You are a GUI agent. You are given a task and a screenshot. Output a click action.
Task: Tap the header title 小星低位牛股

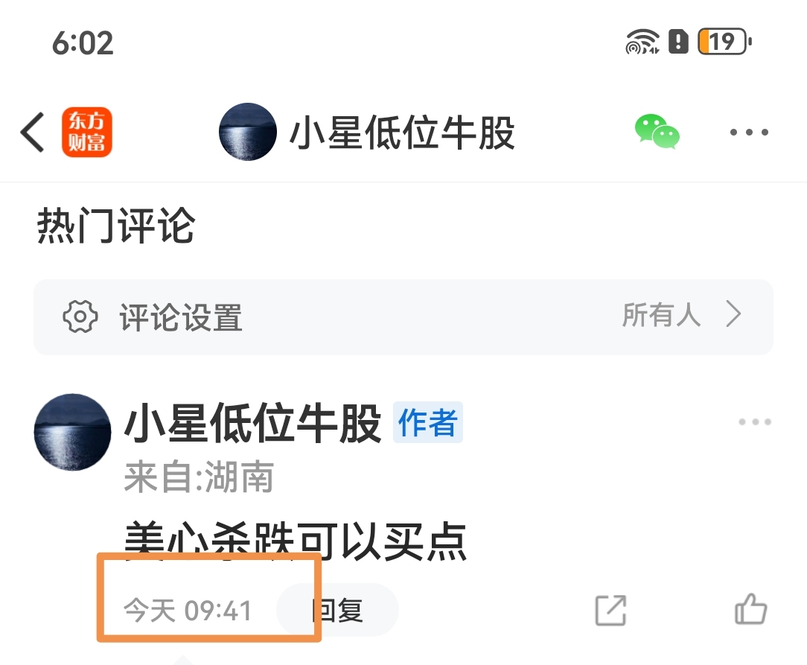[x=402, y=133]
